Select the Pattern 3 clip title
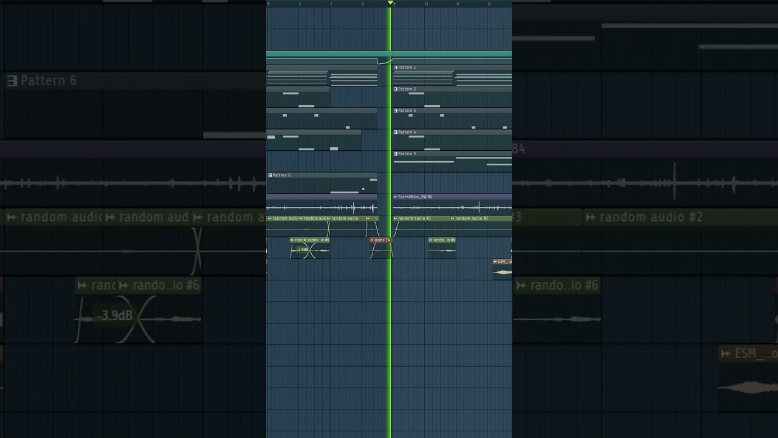This screenshot has height=438, width=778. tap(407, 111)
